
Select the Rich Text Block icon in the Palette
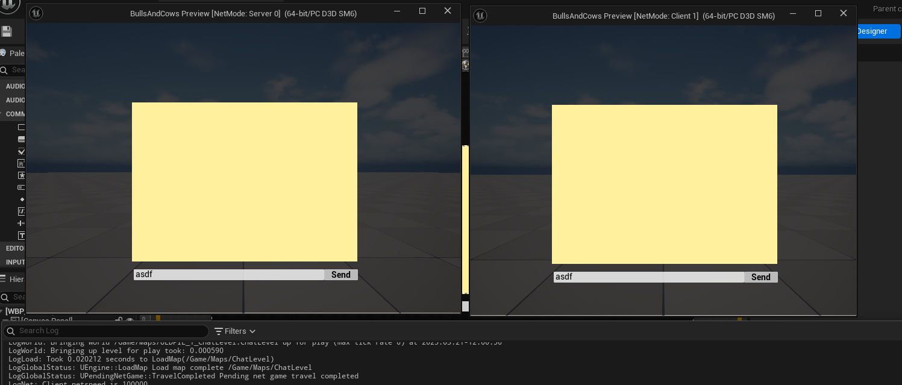pos(22,211)
